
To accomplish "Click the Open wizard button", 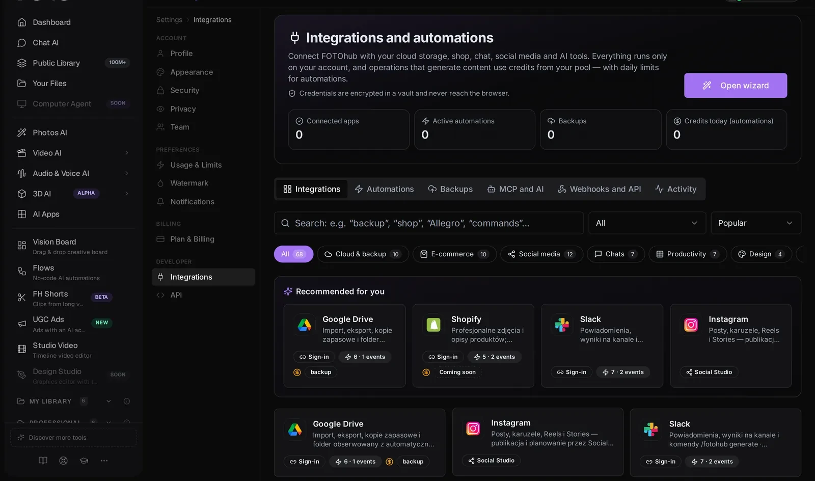I will click(x=736, y=86).
